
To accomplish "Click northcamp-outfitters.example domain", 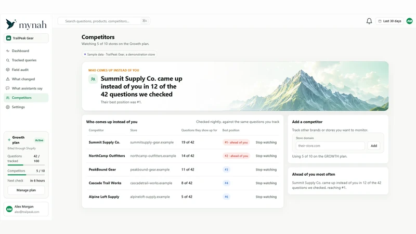I will point(153,156).
